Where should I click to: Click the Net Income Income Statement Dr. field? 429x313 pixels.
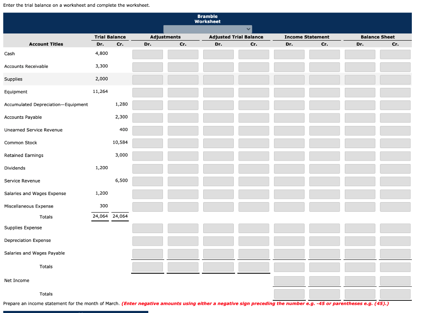(289, 280)
